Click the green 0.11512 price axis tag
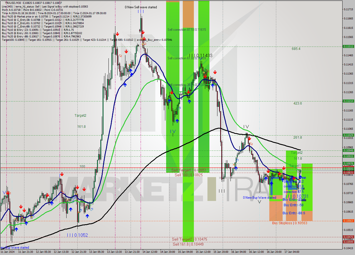The image size is (355, 255). point(348,46)
